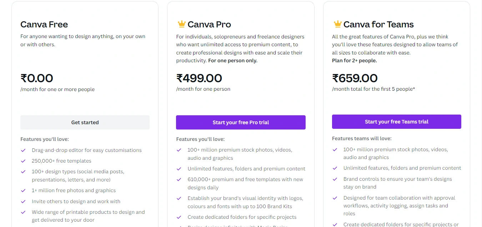
Task: Select the Canva Free plan heading
Action: tap(44, 25)
